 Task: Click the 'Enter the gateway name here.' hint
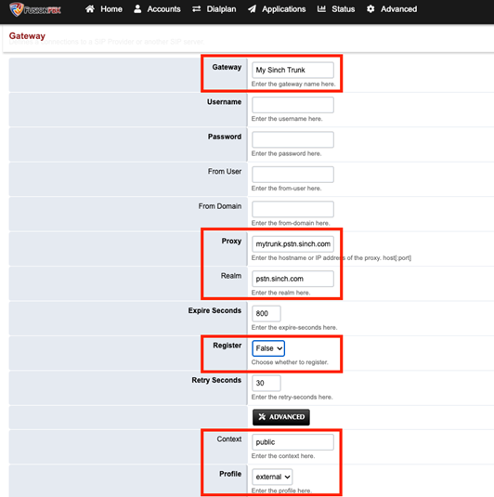pos(293,84)
